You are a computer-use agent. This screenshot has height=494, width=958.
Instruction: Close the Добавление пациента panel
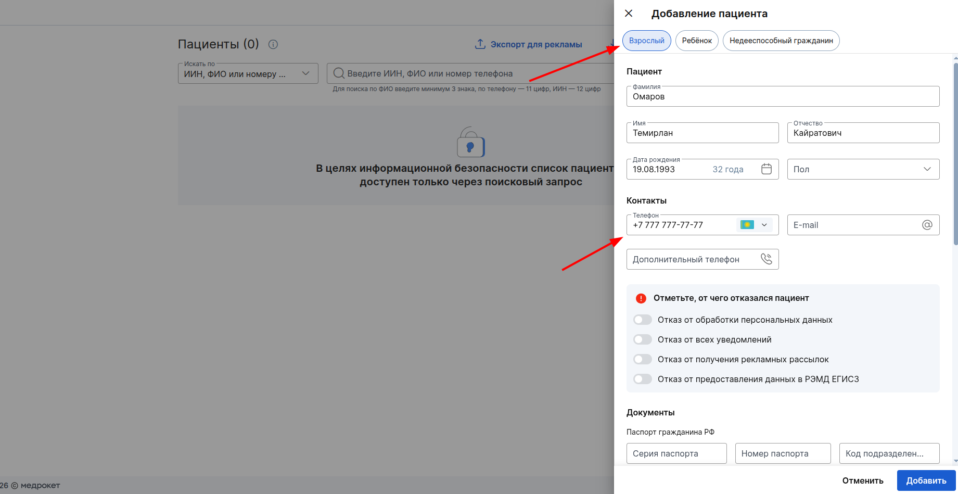629,14
